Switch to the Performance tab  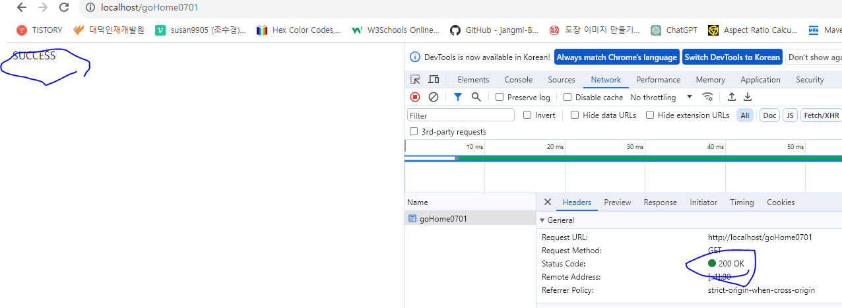tap(659, 80)
